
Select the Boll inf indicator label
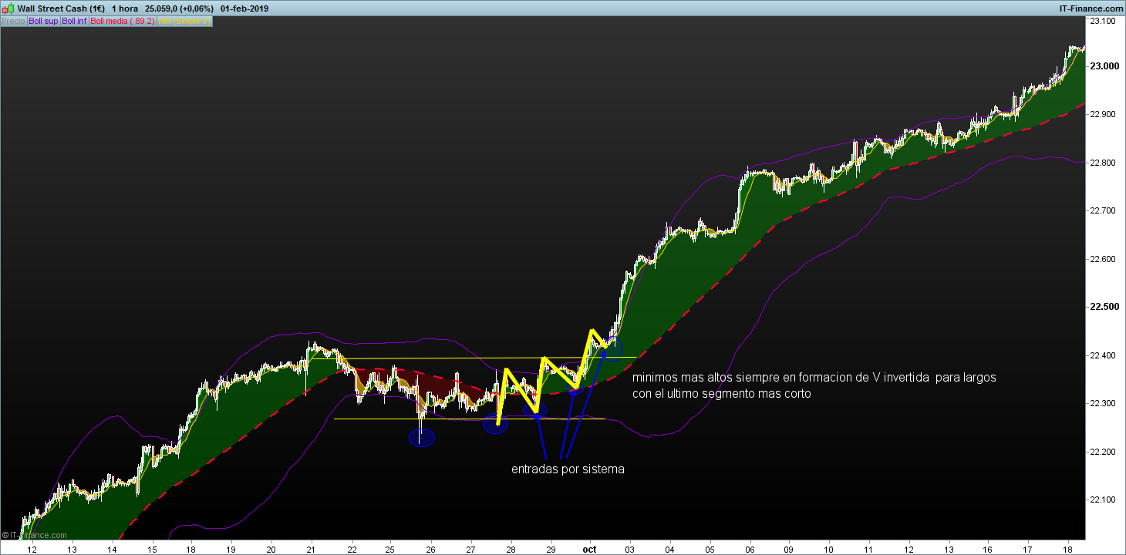(x=75, y=21)
